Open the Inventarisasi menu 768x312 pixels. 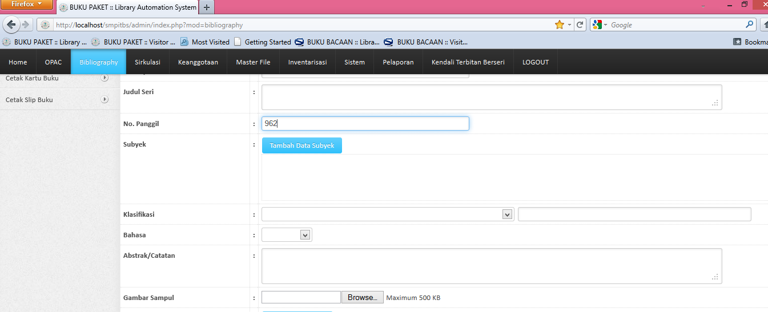click(x=307, y=62)
